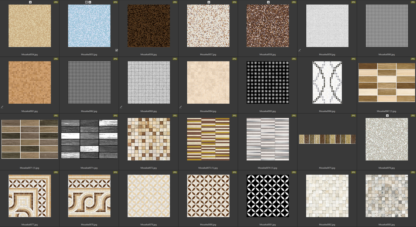
Task: Click the Mozaika0081.jpg file name label
Action: (268, 224)
